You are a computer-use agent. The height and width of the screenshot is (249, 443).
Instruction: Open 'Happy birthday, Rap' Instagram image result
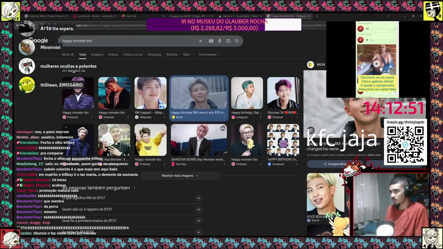tap(247, 98)
